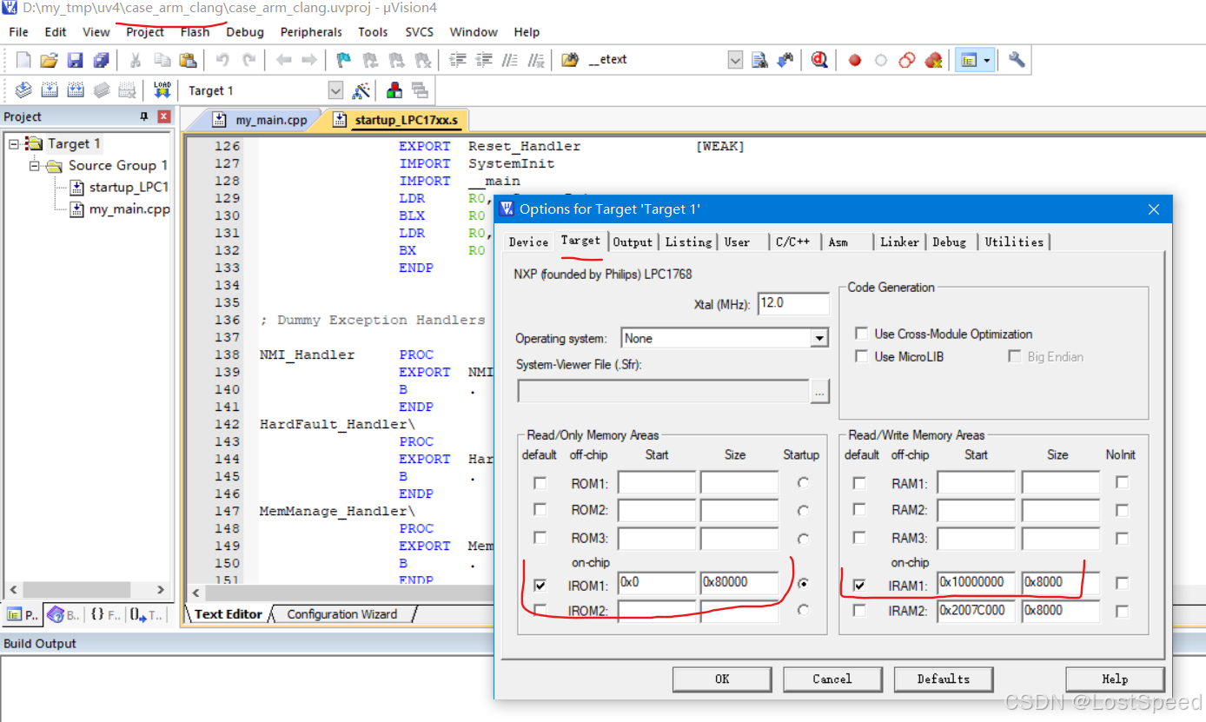Click the Navigate Backwards arrow icon
Viewport: 1206px width, 722px height.
click(283, 60)
